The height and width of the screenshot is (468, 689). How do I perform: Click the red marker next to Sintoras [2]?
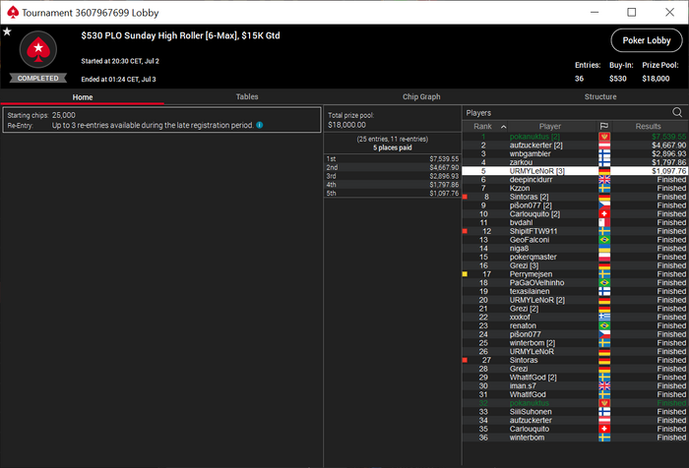point(465,197)
